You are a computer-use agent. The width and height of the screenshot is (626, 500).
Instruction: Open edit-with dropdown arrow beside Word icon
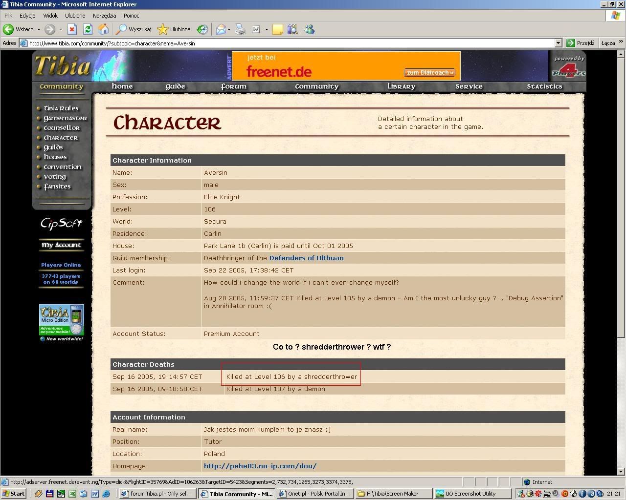[x=267, y=29]
